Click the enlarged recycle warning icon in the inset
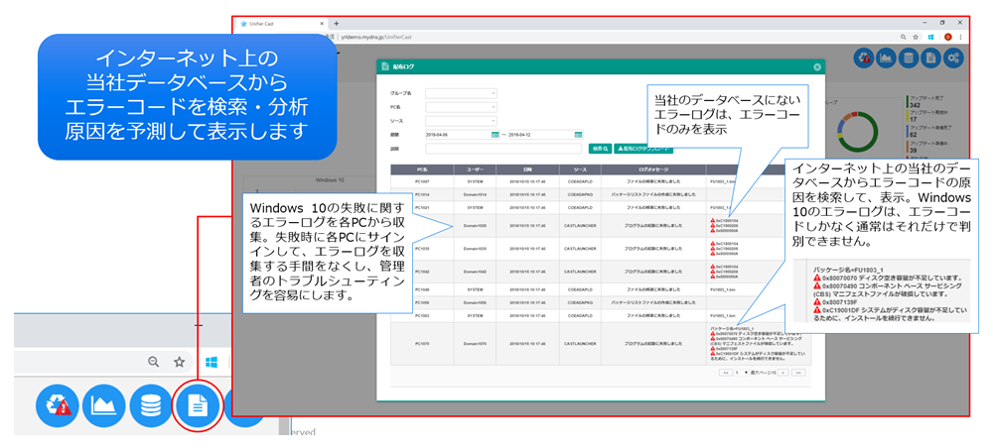This screenshot has width=993, height=448. [57, 405]
